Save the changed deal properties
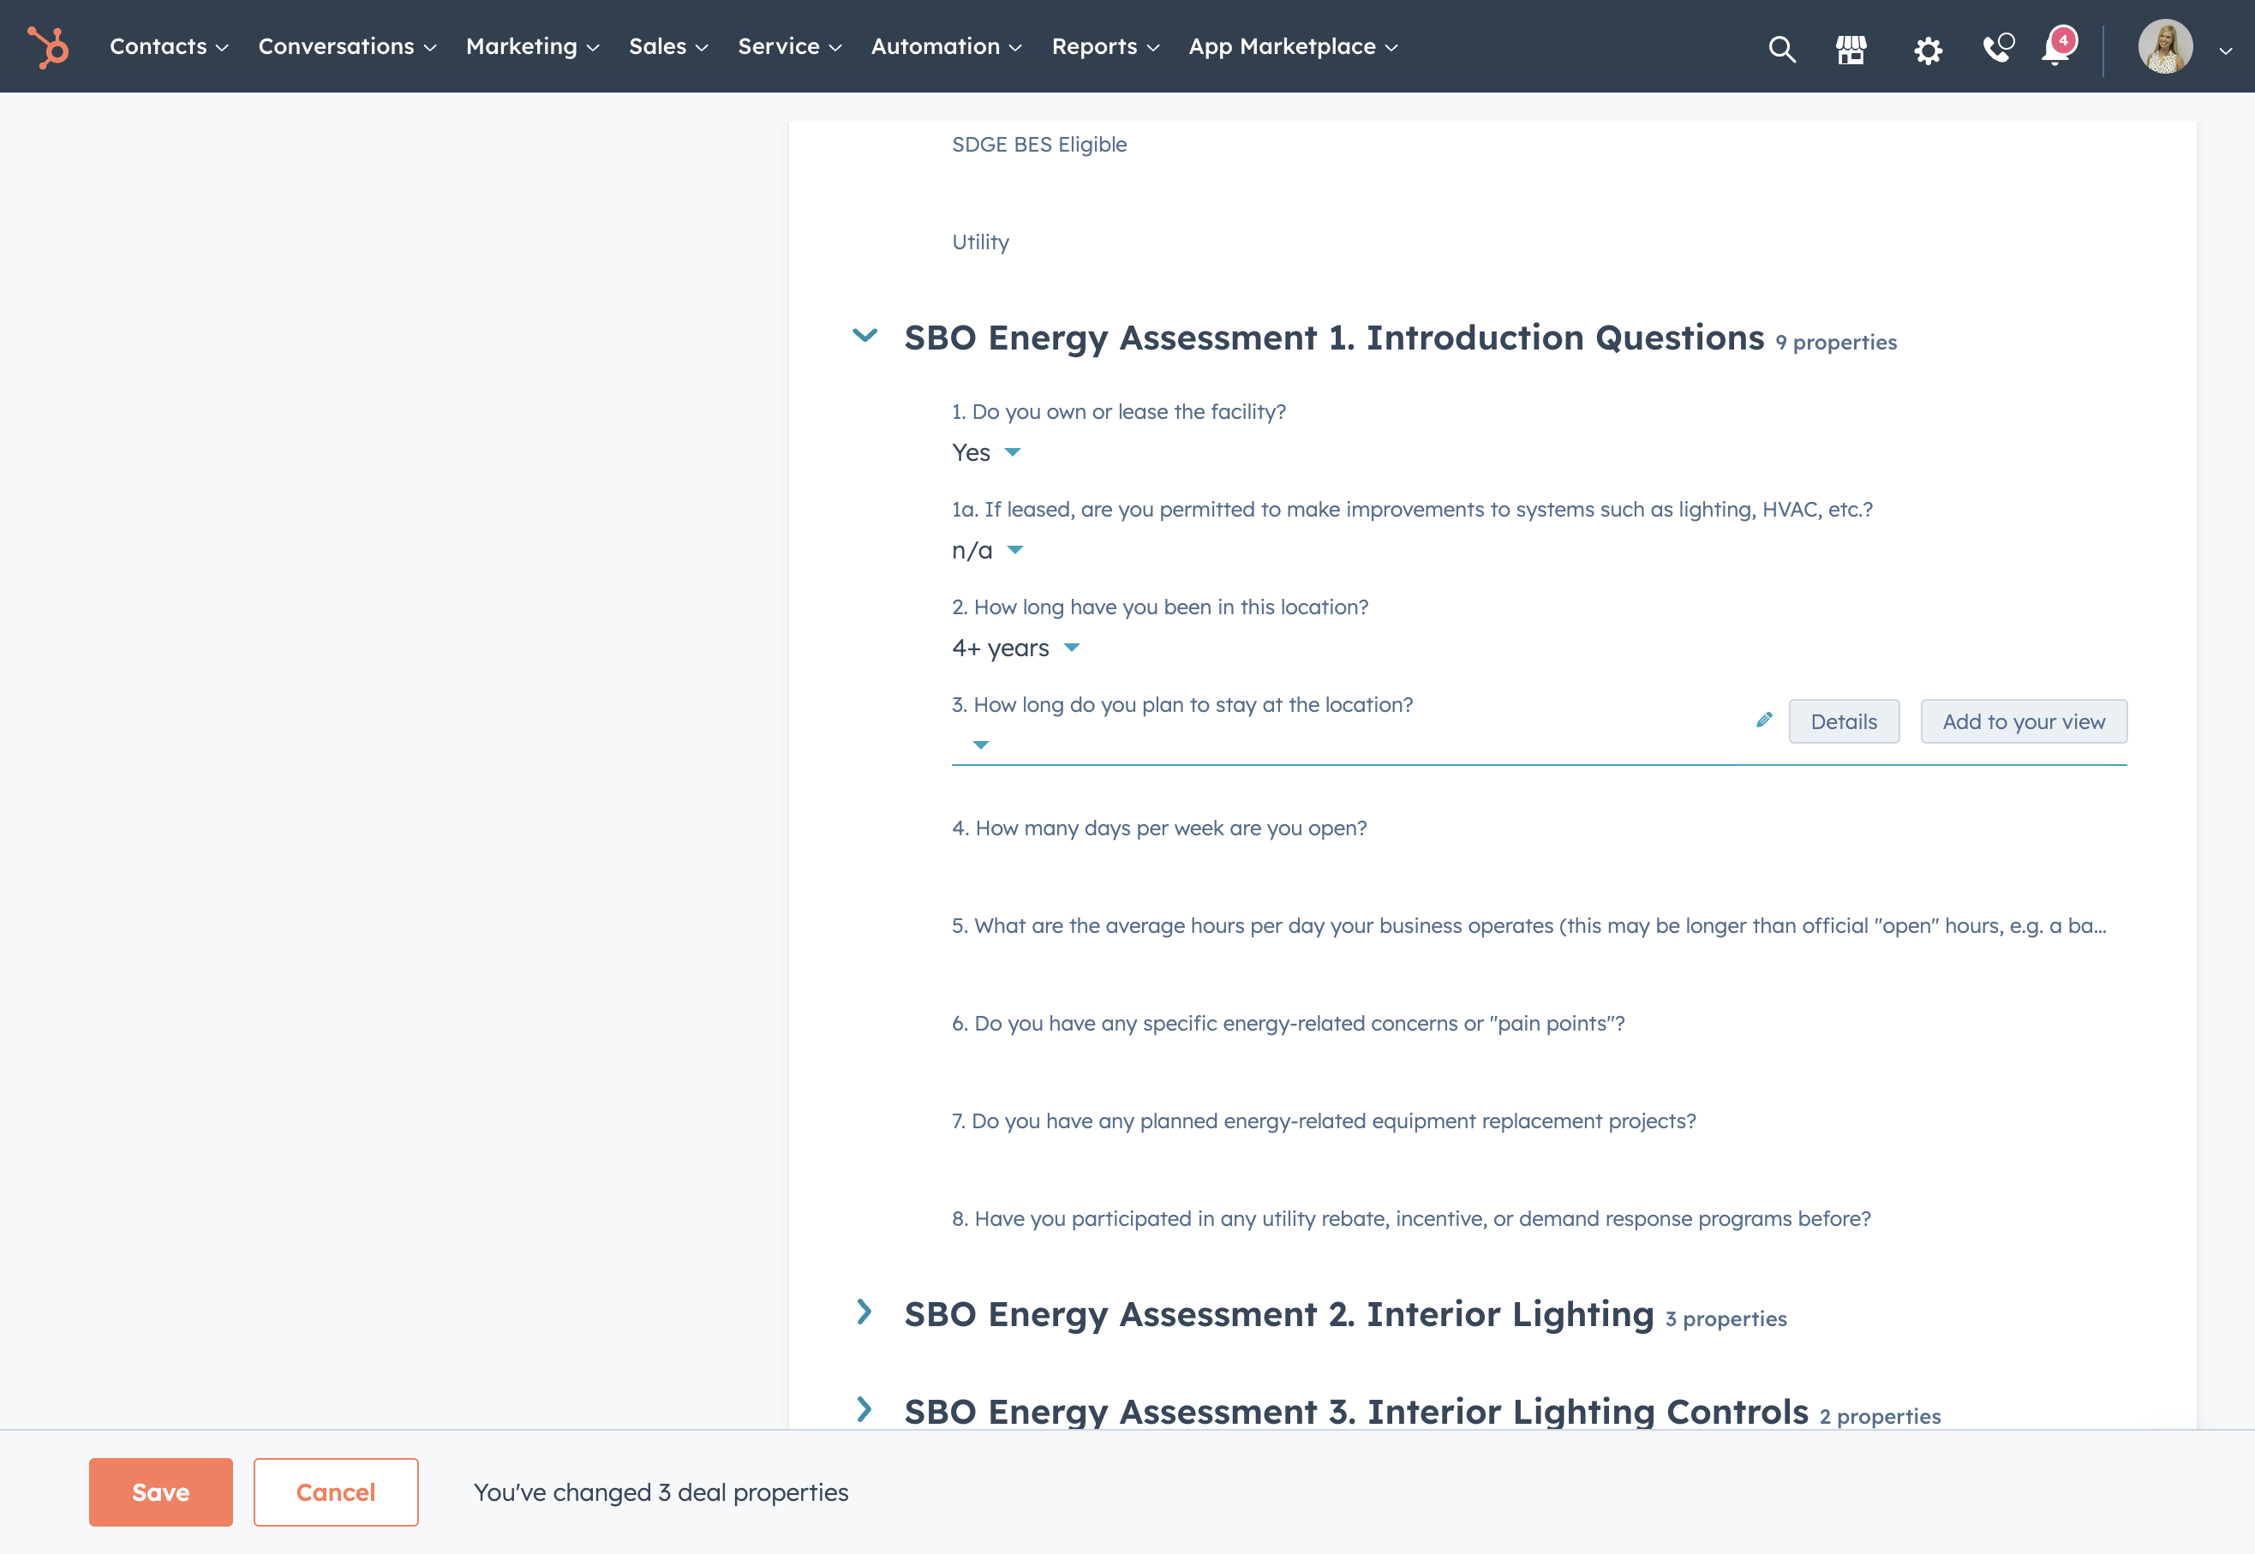Viewport: 2255px width, 1554px height. [x=161, y=1491]
